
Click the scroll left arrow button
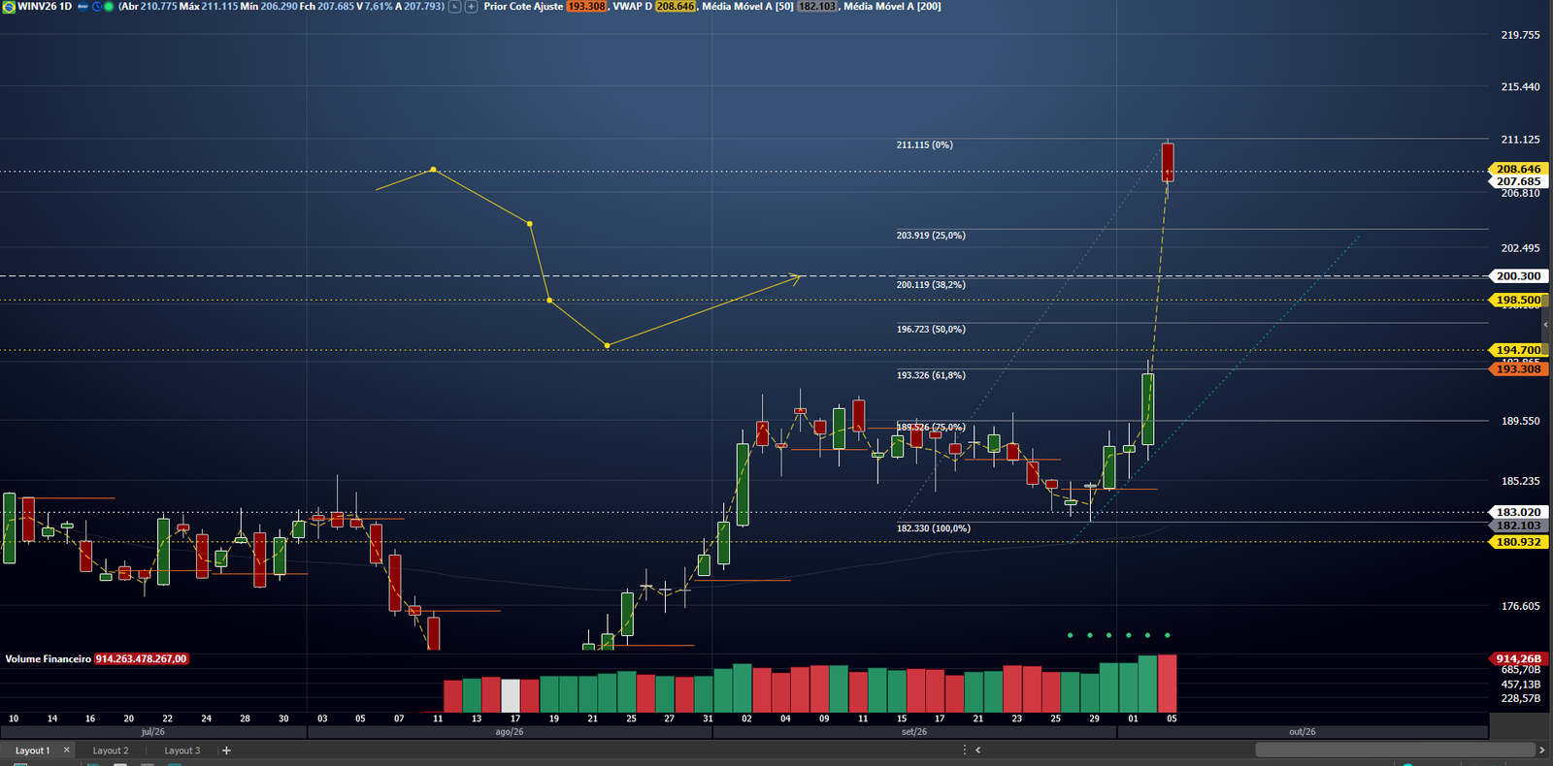[x=977, y=750]
